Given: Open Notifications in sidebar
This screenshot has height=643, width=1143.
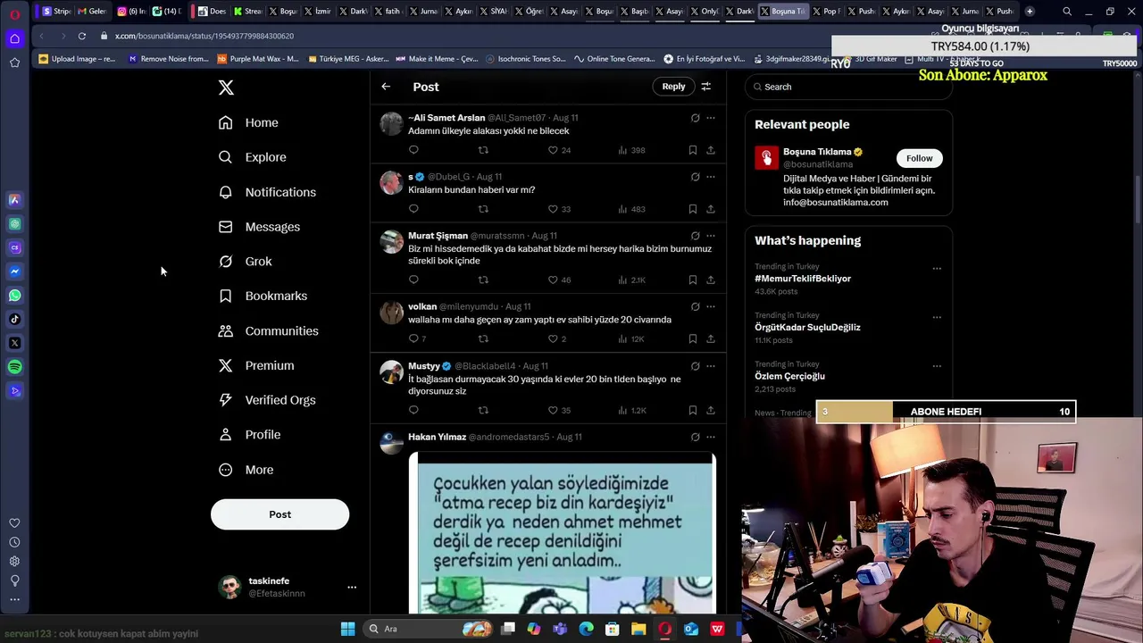Looking at the screenshot, I should pos(267,192).
